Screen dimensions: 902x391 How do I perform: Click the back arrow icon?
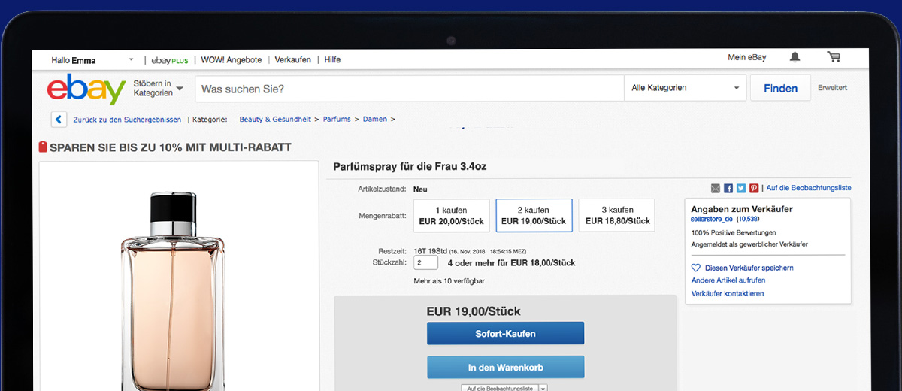click(x=59, y=120)
